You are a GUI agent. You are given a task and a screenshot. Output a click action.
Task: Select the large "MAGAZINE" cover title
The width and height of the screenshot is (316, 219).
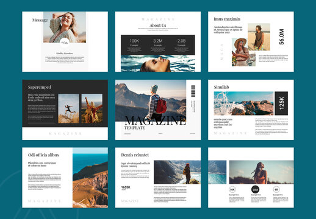pos(155,120)
